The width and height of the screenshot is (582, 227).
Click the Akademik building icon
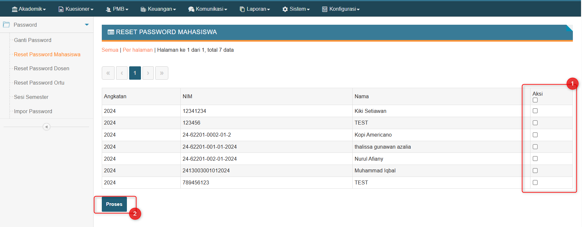click(x=14, y=9)
